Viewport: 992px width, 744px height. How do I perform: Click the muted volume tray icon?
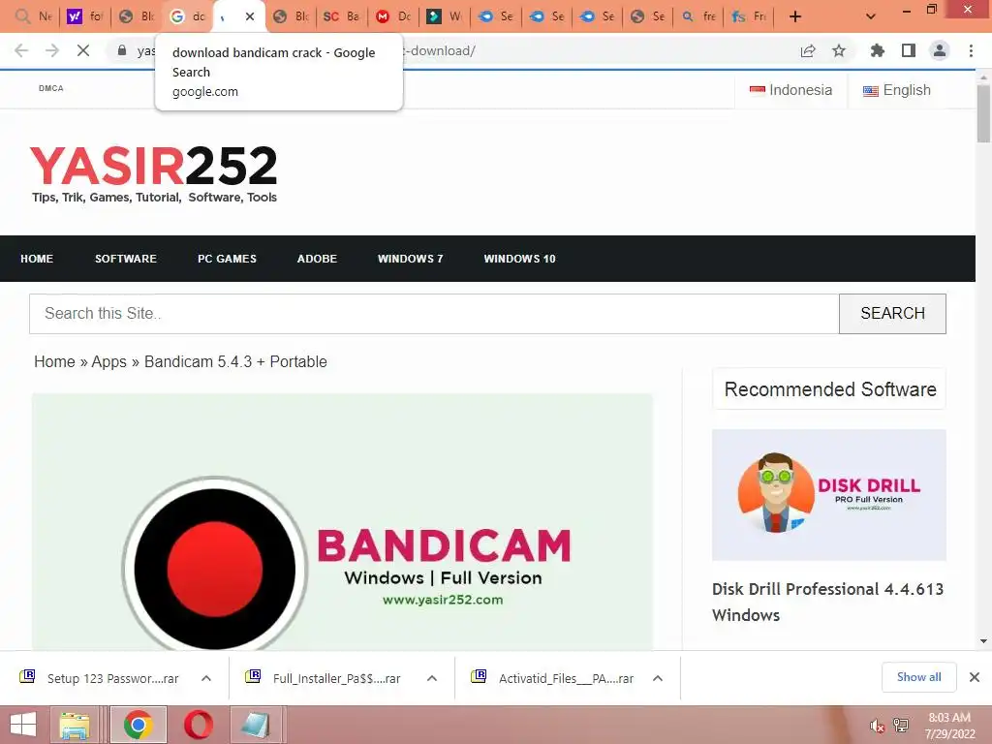877,726
